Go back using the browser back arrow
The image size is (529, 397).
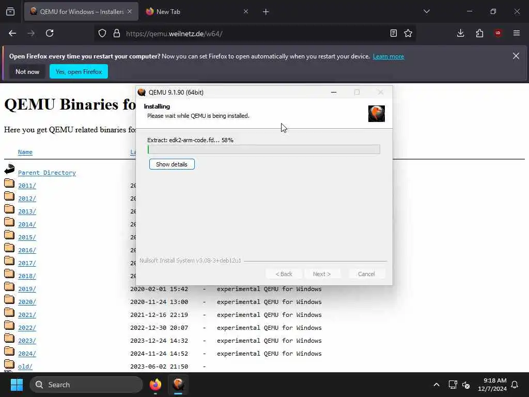tap(12, 33)
